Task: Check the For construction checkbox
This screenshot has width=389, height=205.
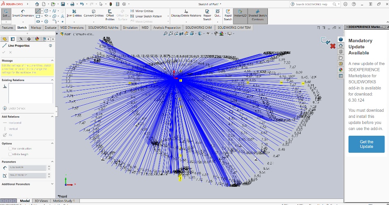Action: (10, 148)
